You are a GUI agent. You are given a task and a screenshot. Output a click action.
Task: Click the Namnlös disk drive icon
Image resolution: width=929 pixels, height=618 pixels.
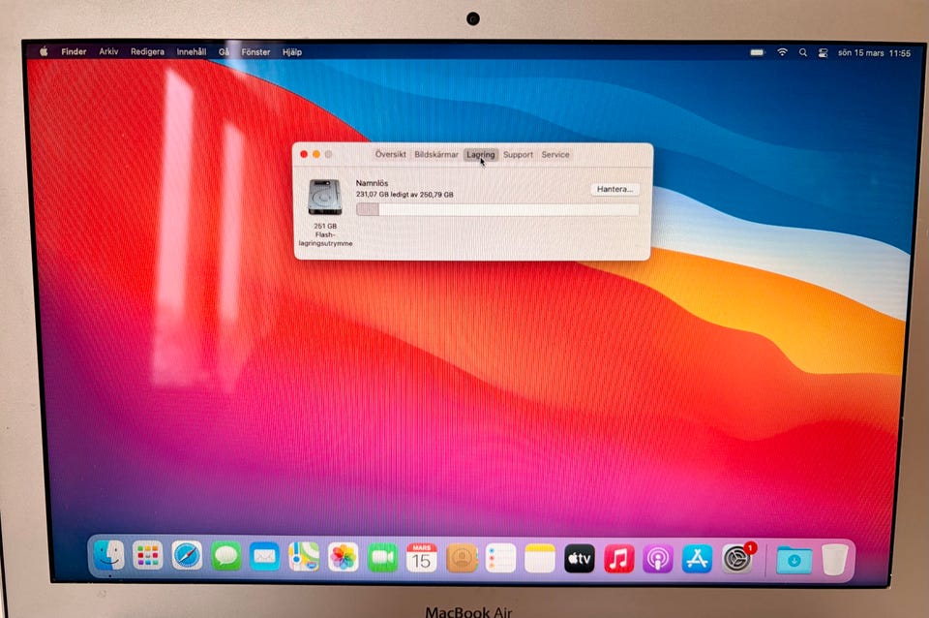tap(325, 198)
